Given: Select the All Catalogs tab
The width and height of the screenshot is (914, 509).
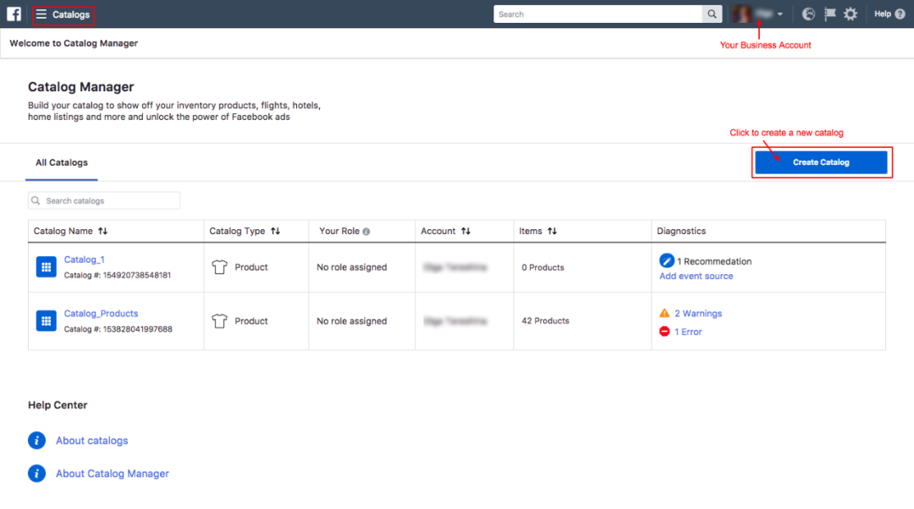Looking at the screenshot, I should (62, 162).
